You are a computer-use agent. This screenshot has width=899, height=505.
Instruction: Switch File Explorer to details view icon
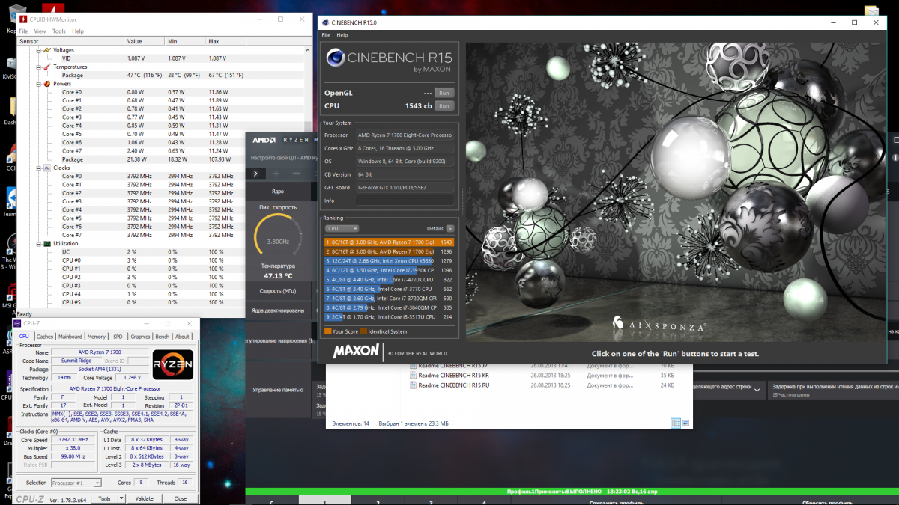(x=676, y=423)
